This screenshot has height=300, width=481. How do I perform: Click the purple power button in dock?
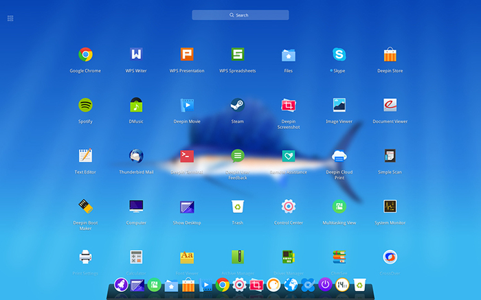325,285
